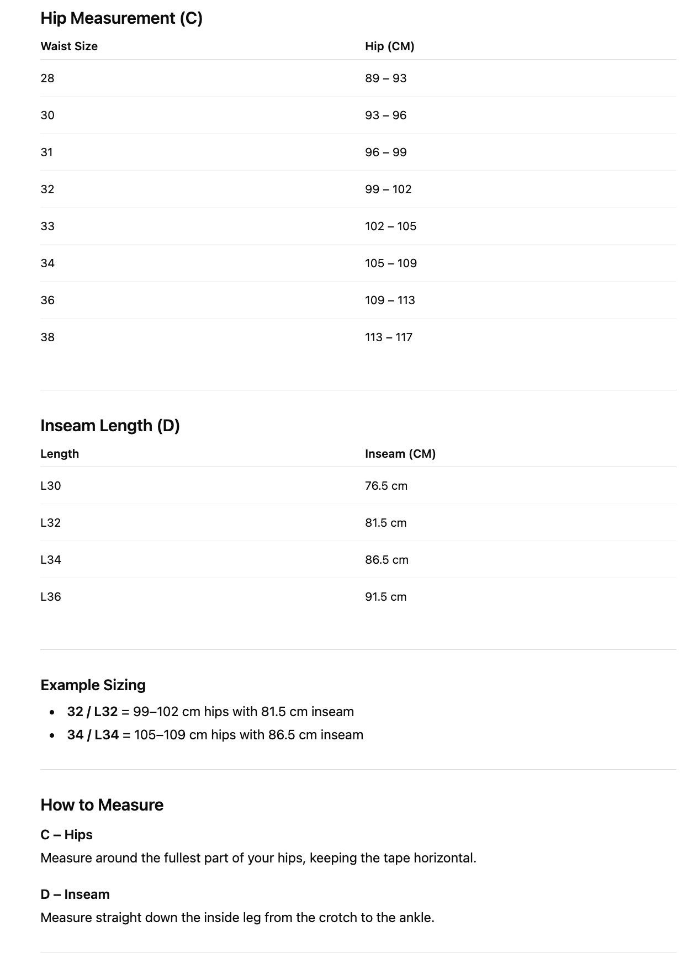Click the bold 34 / L34 example
This screenshot has width=688, height=953.
[93, 735]
